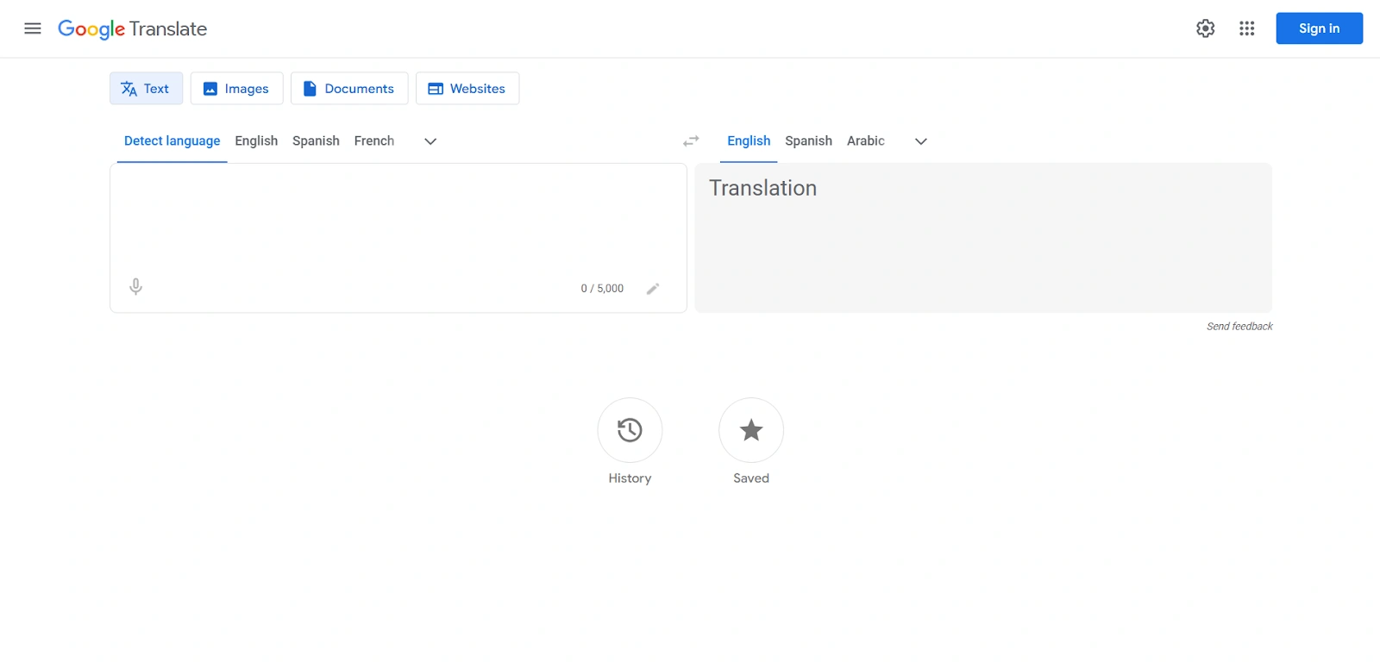Click the Google Translate logo
This screenshot has height=662, width=1380.
133,28
